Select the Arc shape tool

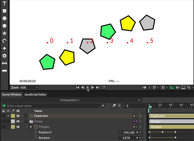(x=5, y=41)
